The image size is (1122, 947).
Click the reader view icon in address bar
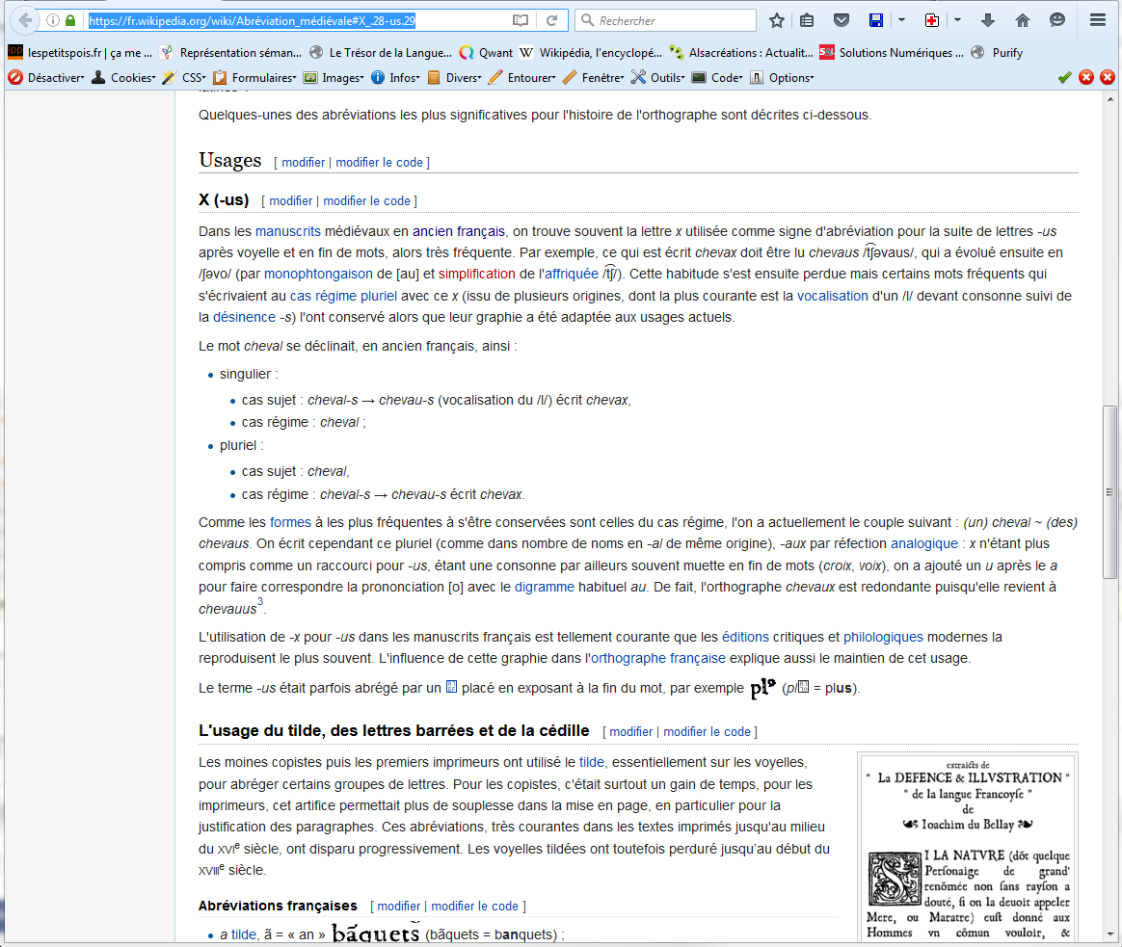pyautogui.click(x=521, y=20)
